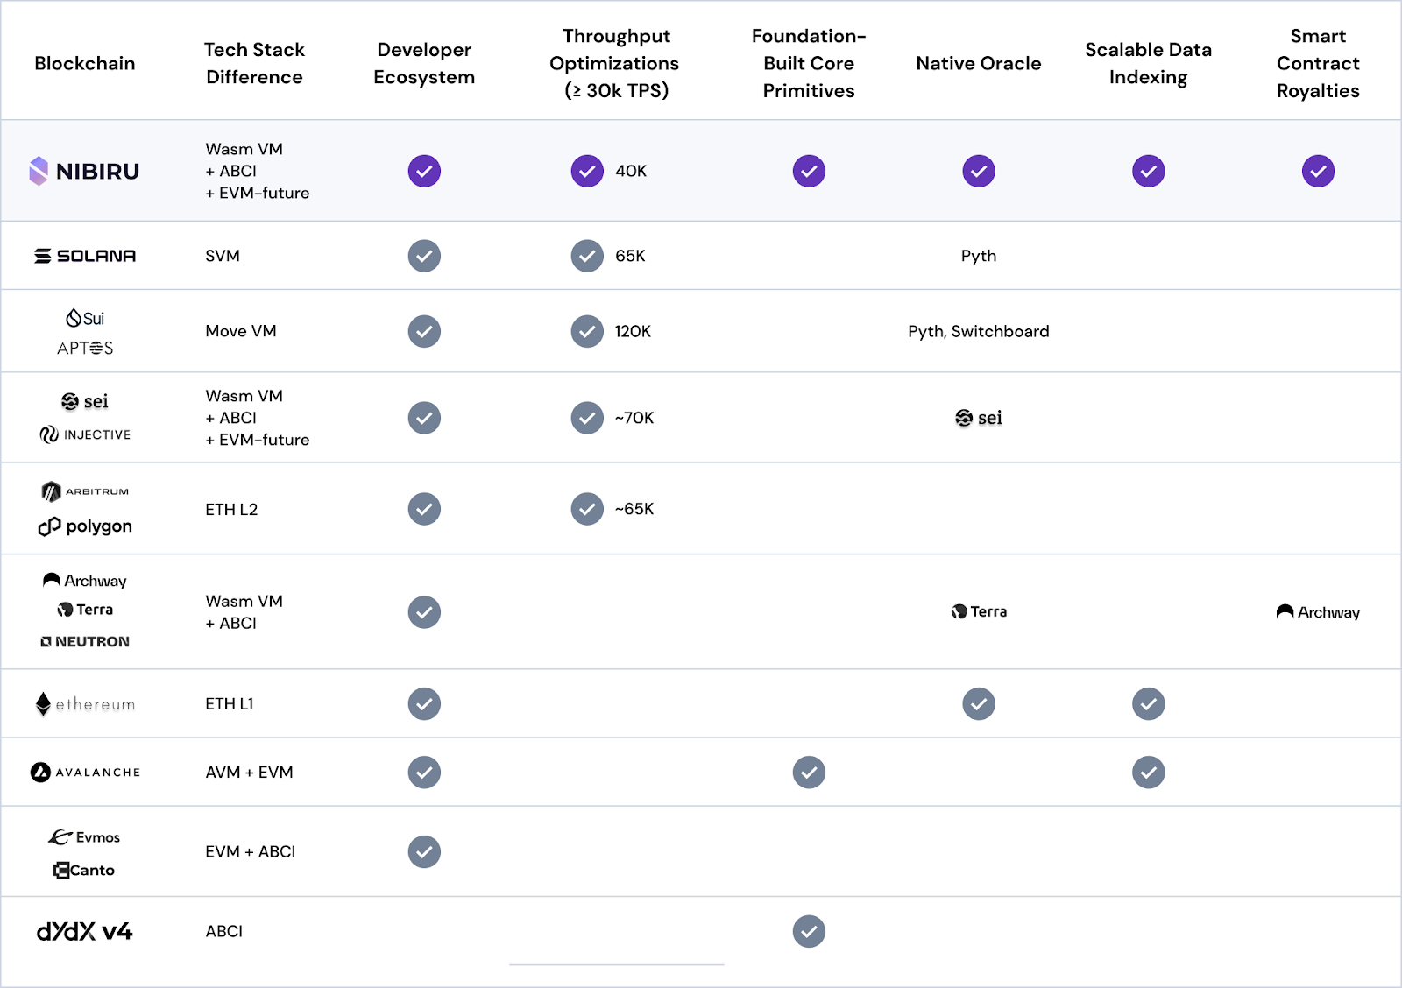Image resolution: width=1402 pixels, height=988 pixels.
Task: Click the Native Oracle column header
Action: (979, 63)
